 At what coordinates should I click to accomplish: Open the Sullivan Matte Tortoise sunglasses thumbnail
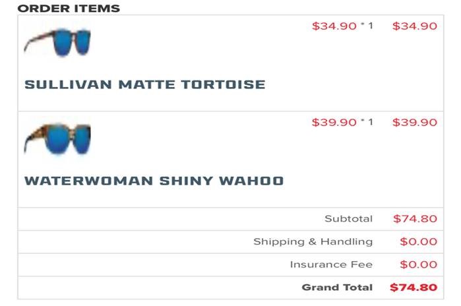pos(57,42)
